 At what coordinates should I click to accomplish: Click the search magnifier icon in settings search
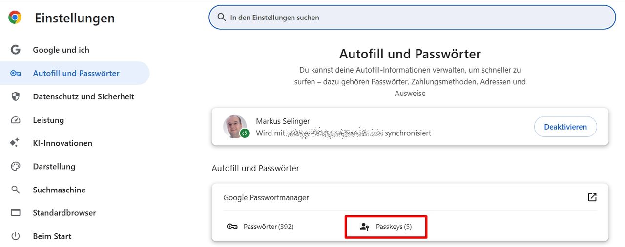click(222, 17)
